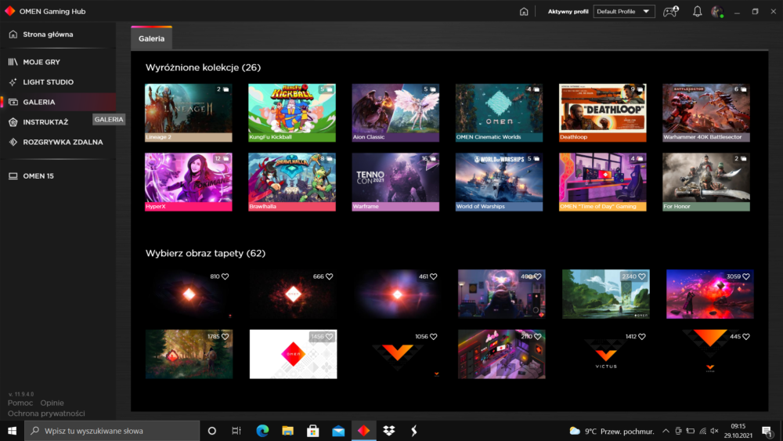Select GALERIA in sidebar
Viewport: 783px width, 441px height.
58,102
